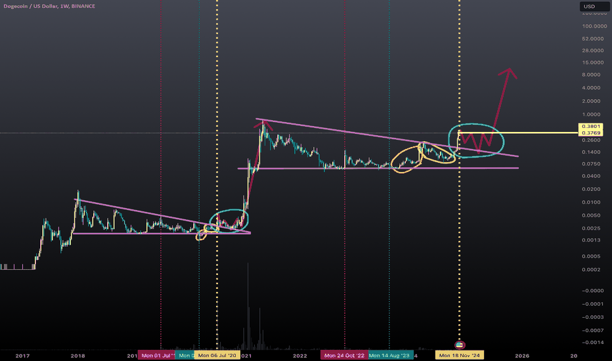Click the 0.0025 price axis value
The width and height of the screenshot is (612, 361).
point(591,228)
